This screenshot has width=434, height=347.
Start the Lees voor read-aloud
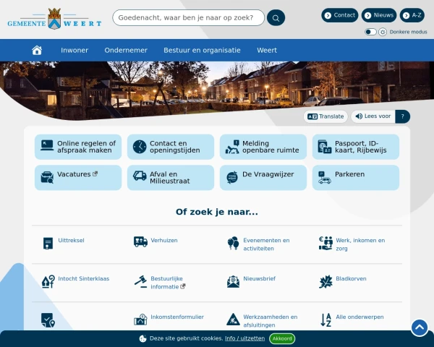click(x=373, y=116)
